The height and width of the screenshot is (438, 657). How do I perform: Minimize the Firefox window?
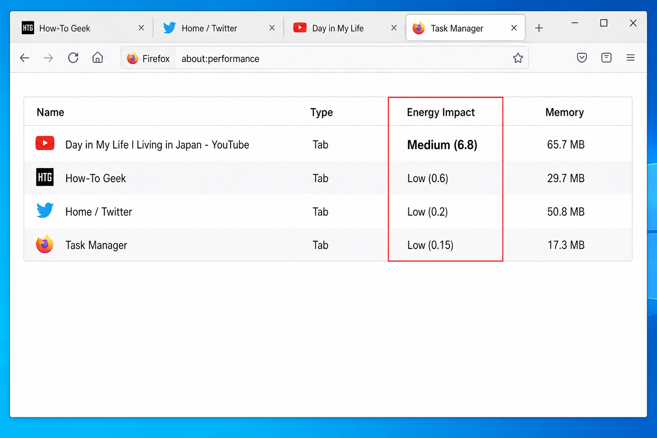click(575, 23)
